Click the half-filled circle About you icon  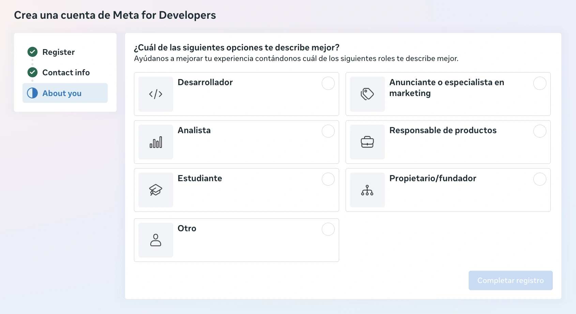coord(32,93)
